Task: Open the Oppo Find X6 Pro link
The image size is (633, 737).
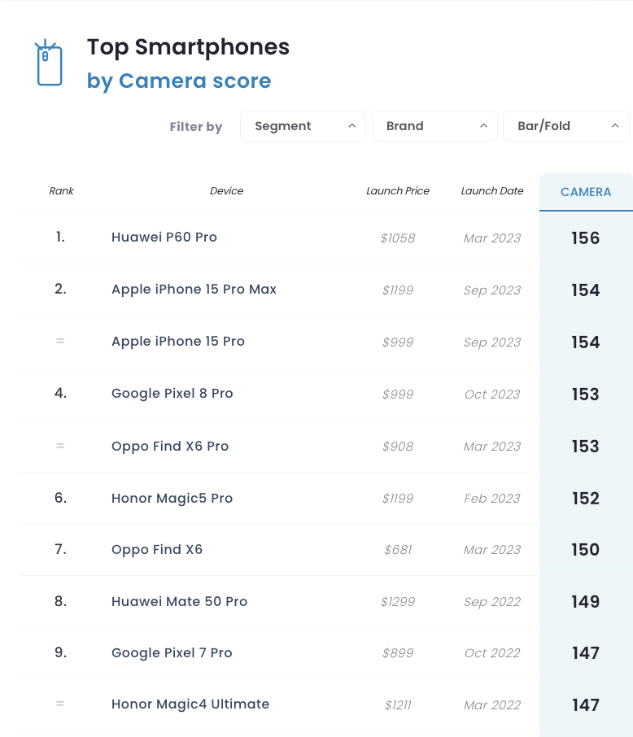Action: tap(170, 447)
